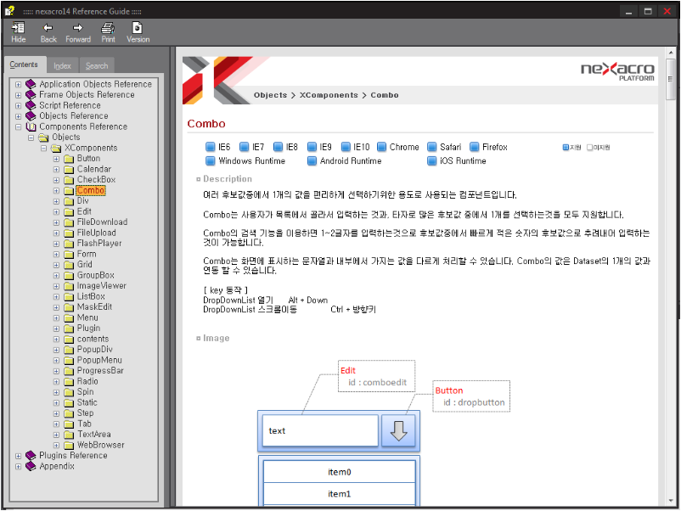
Task: Click the Calendar folder icon
Action: pos(69,169)
